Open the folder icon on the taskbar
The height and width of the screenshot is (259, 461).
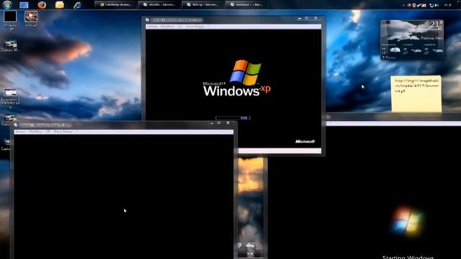pyautogui.click(x=59, y=5)
